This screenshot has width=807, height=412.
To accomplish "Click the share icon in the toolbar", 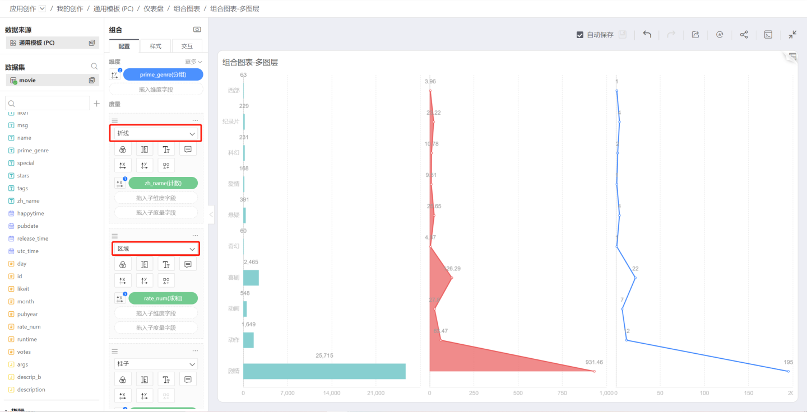I will [x=744, y=35].
